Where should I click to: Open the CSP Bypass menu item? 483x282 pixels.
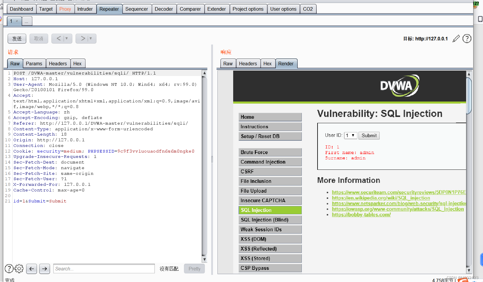270,268
